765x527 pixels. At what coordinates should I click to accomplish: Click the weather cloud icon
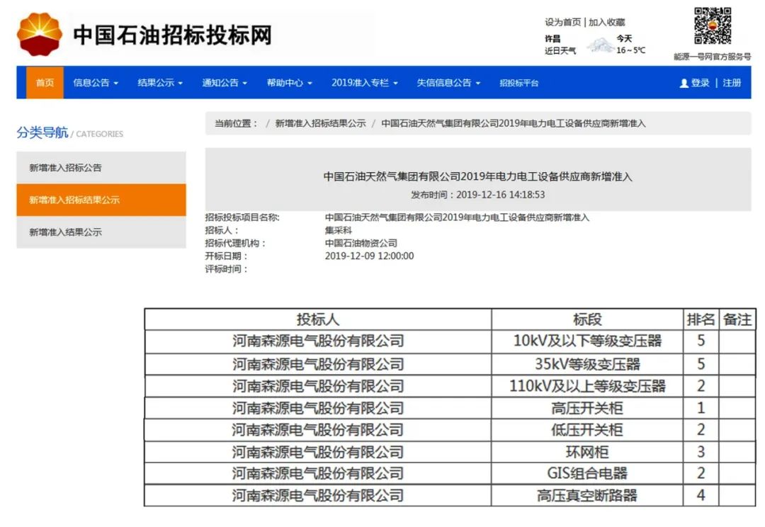(x=601, y=45)
